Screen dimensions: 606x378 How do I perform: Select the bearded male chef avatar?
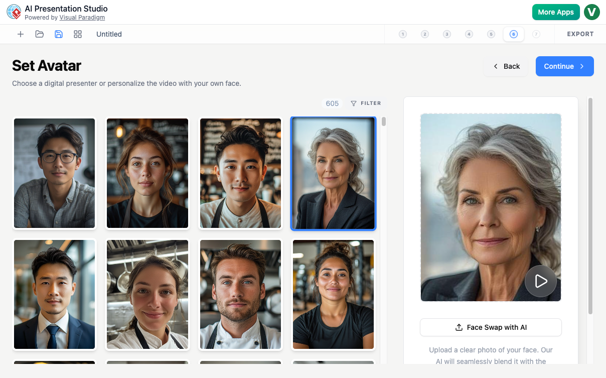coord(241,295)
